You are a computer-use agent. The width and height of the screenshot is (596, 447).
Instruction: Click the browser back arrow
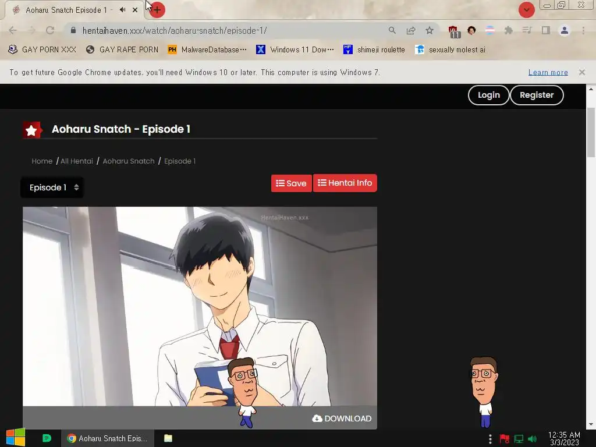coord(13,30)
